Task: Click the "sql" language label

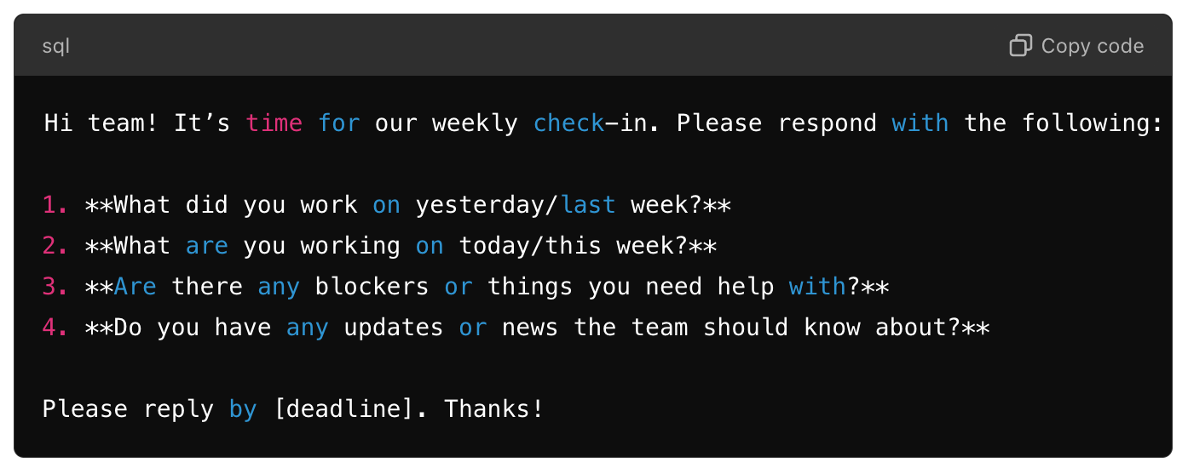Action: pos(56,46)
